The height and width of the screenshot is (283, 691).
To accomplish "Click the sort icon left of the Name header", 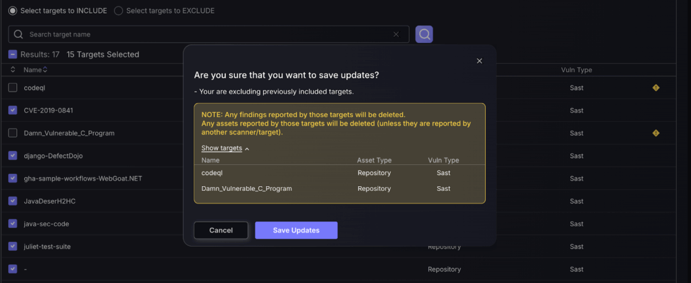I will pos(13,69).
